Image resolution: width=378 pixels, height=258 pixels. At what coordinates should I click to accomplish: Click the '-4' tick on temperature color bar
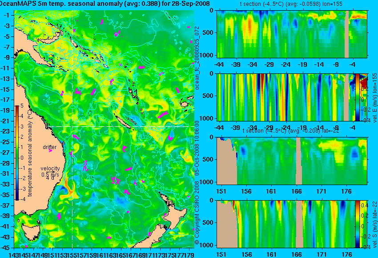tap(22, 199)
